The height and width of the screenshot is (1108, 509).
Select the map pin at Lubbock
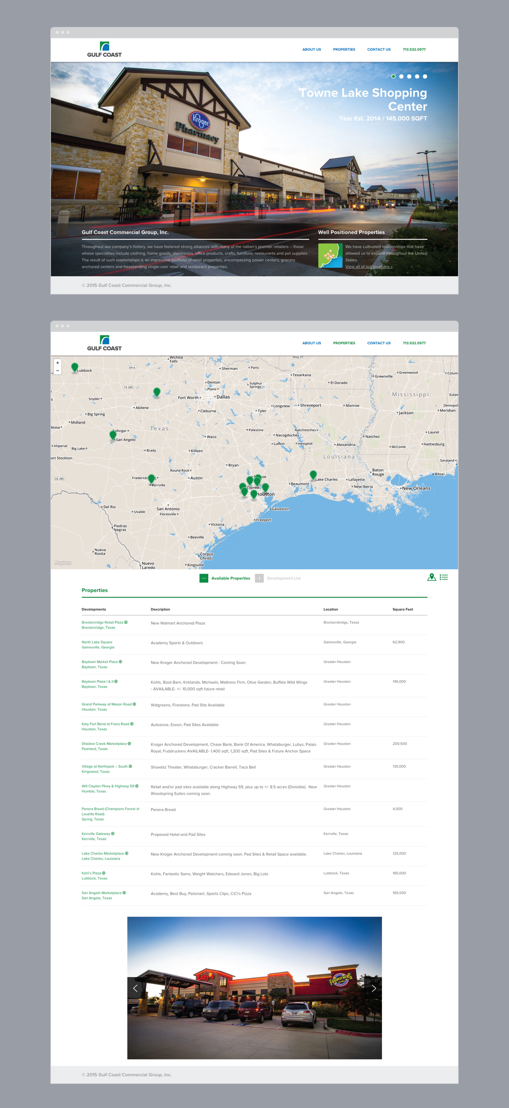tap(75, 367)
